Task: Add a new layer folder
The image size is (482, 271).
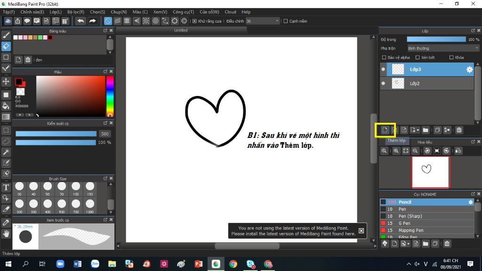Action: tap(426, 130)
